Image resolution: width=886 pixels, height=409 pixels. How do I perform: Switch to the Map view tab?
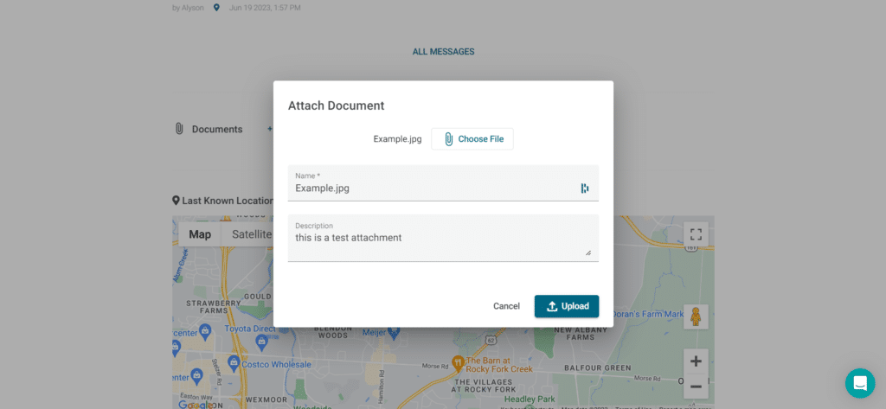200,234
